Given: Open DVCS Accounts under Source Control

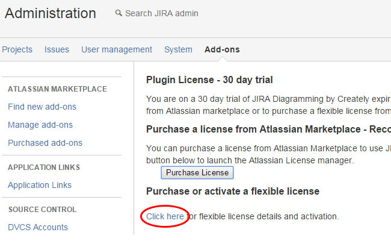Looking at the screenshot, I should (38, 227).
